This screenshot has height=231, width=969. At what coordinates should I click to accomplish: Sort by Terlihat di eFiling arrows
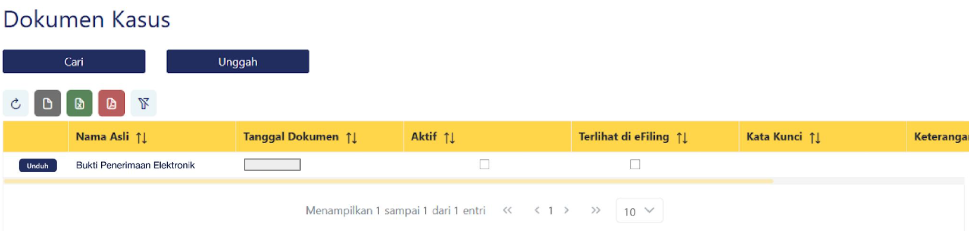[682, 138]
